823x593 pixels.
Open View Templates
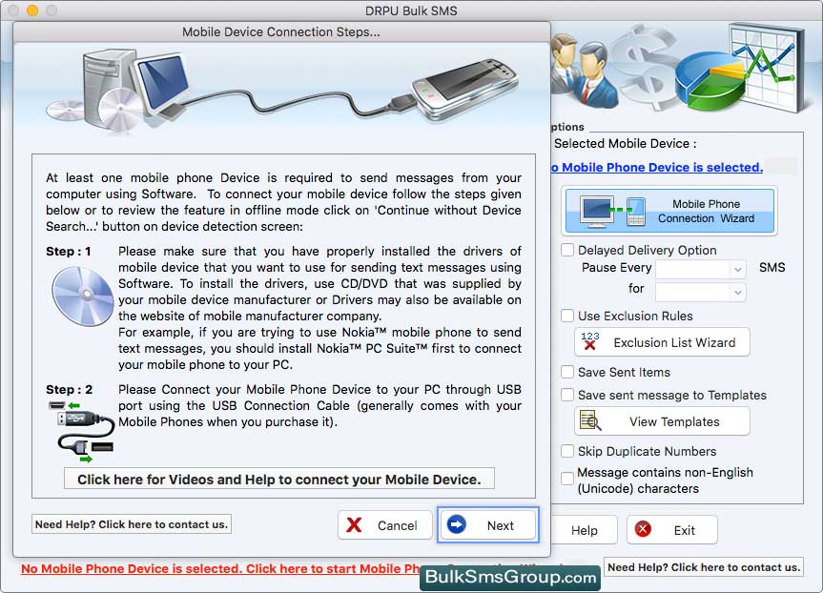pyautogui.click(x=663, y=421)
